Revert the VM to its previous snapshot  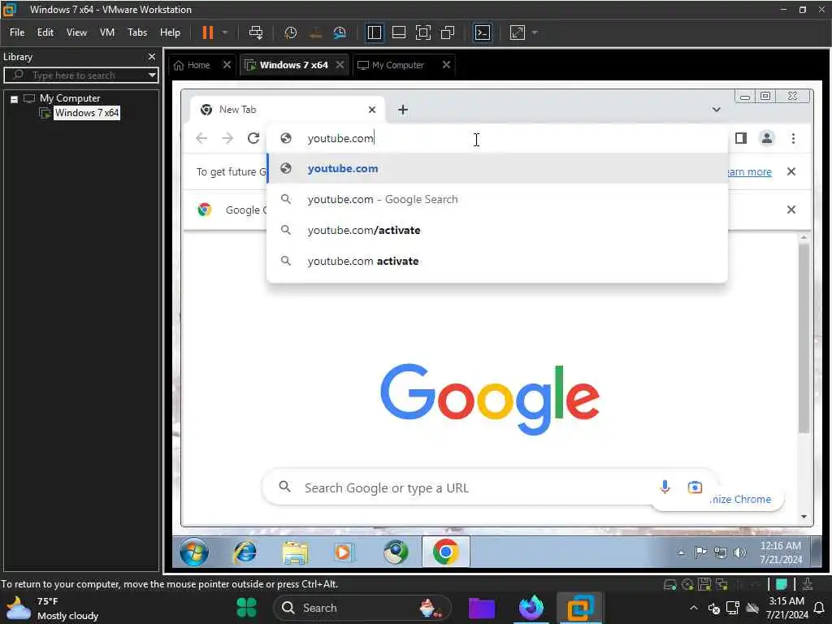(x=315, y=32)
